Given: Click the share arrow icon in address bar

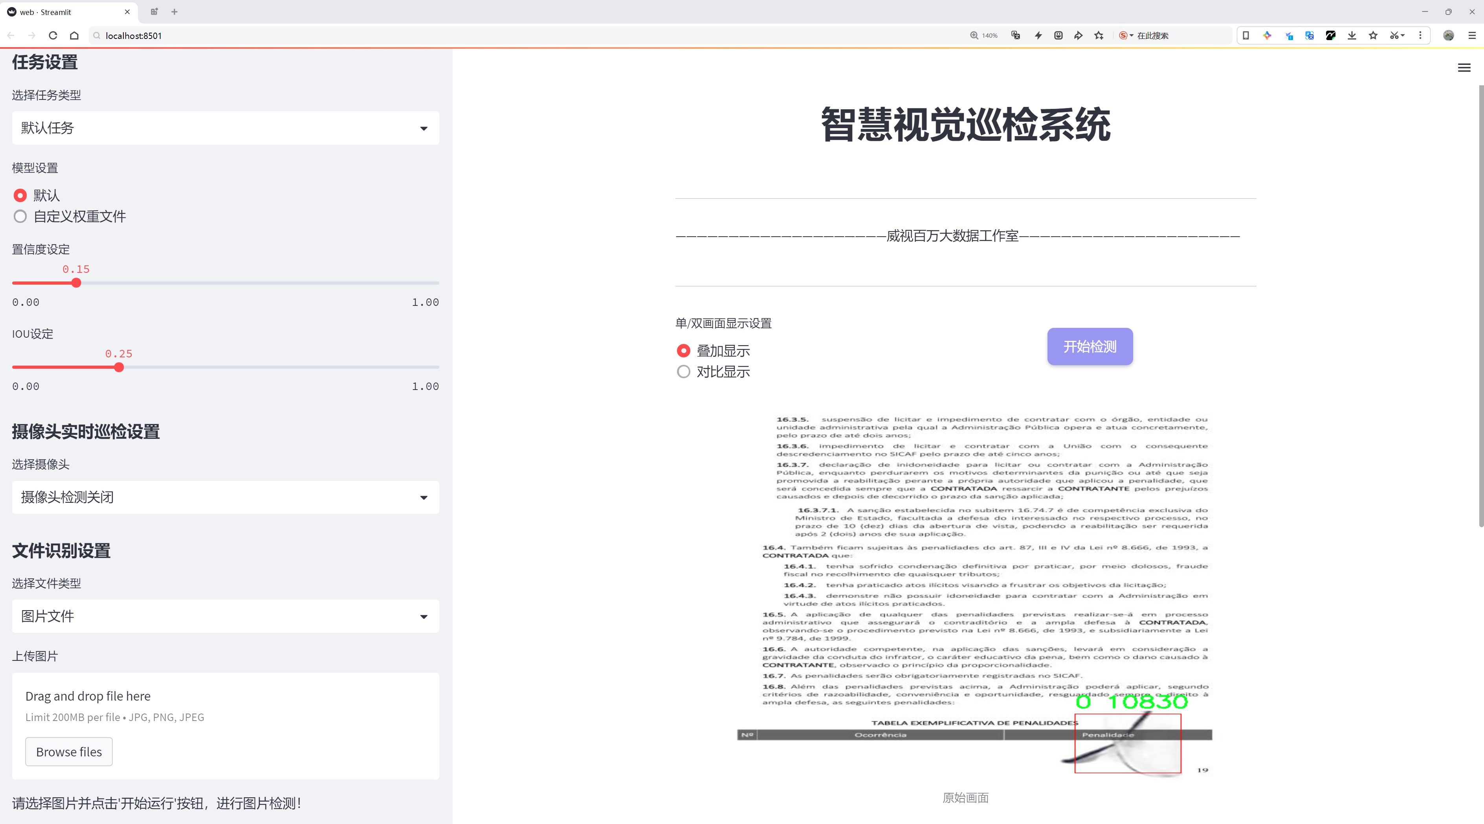Looking at the screenshot, I should [1078, 35].
